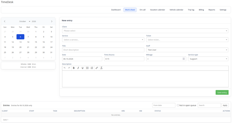Screen dimensions: 232x123
Task: Open the Ticket dropdown
Action: [187, 40]
